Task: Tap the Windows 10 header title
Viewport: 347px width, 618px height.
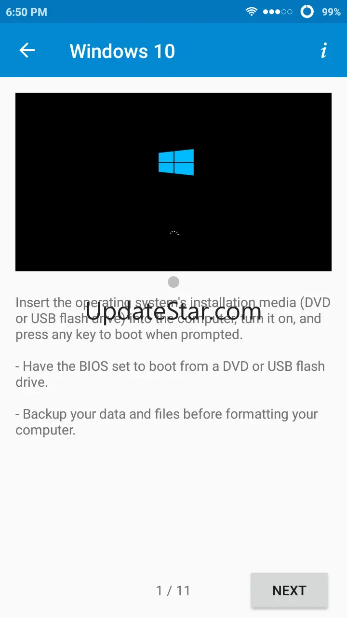Action: pyautogui.click(x=122, y=51)
